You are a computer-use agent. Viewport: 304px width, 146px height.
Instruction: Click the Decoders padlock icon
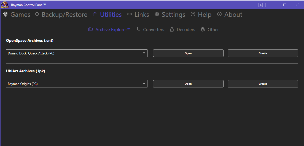coord(172,29)
